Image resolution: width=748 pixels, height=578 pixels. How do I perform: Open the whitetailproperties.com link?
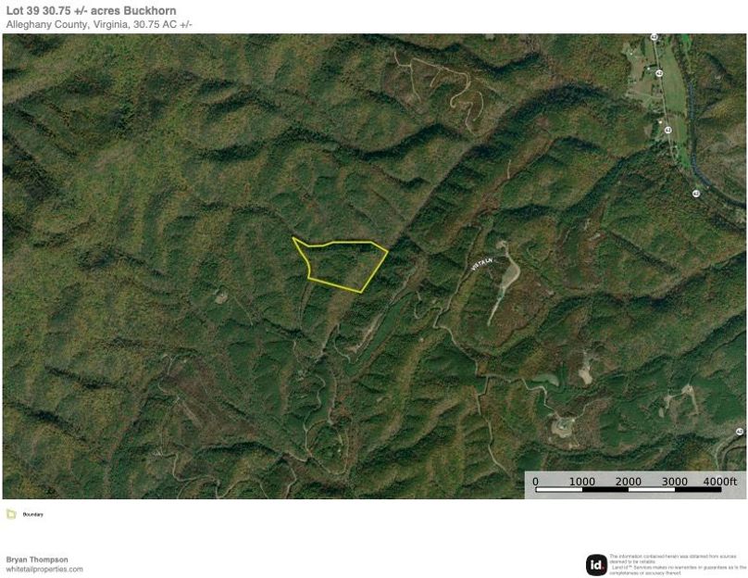pyautogui.click(x=42, y=569)
